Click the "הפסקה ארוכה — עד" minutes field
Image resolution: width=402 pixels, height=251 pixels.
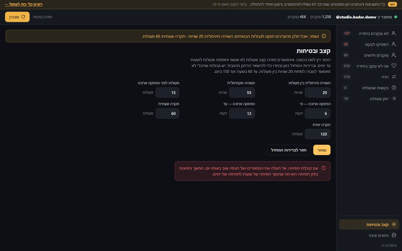coord(242,114)
